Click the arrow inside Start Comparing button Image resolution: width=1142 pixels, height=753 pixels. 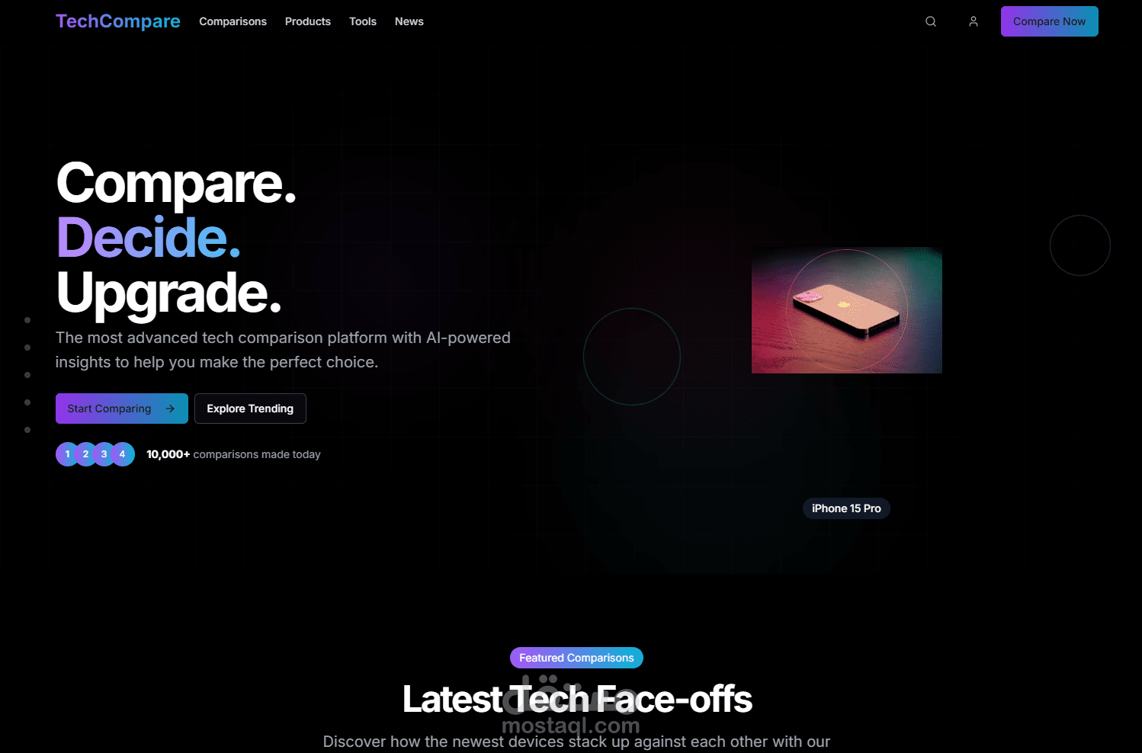pos(169,409)
